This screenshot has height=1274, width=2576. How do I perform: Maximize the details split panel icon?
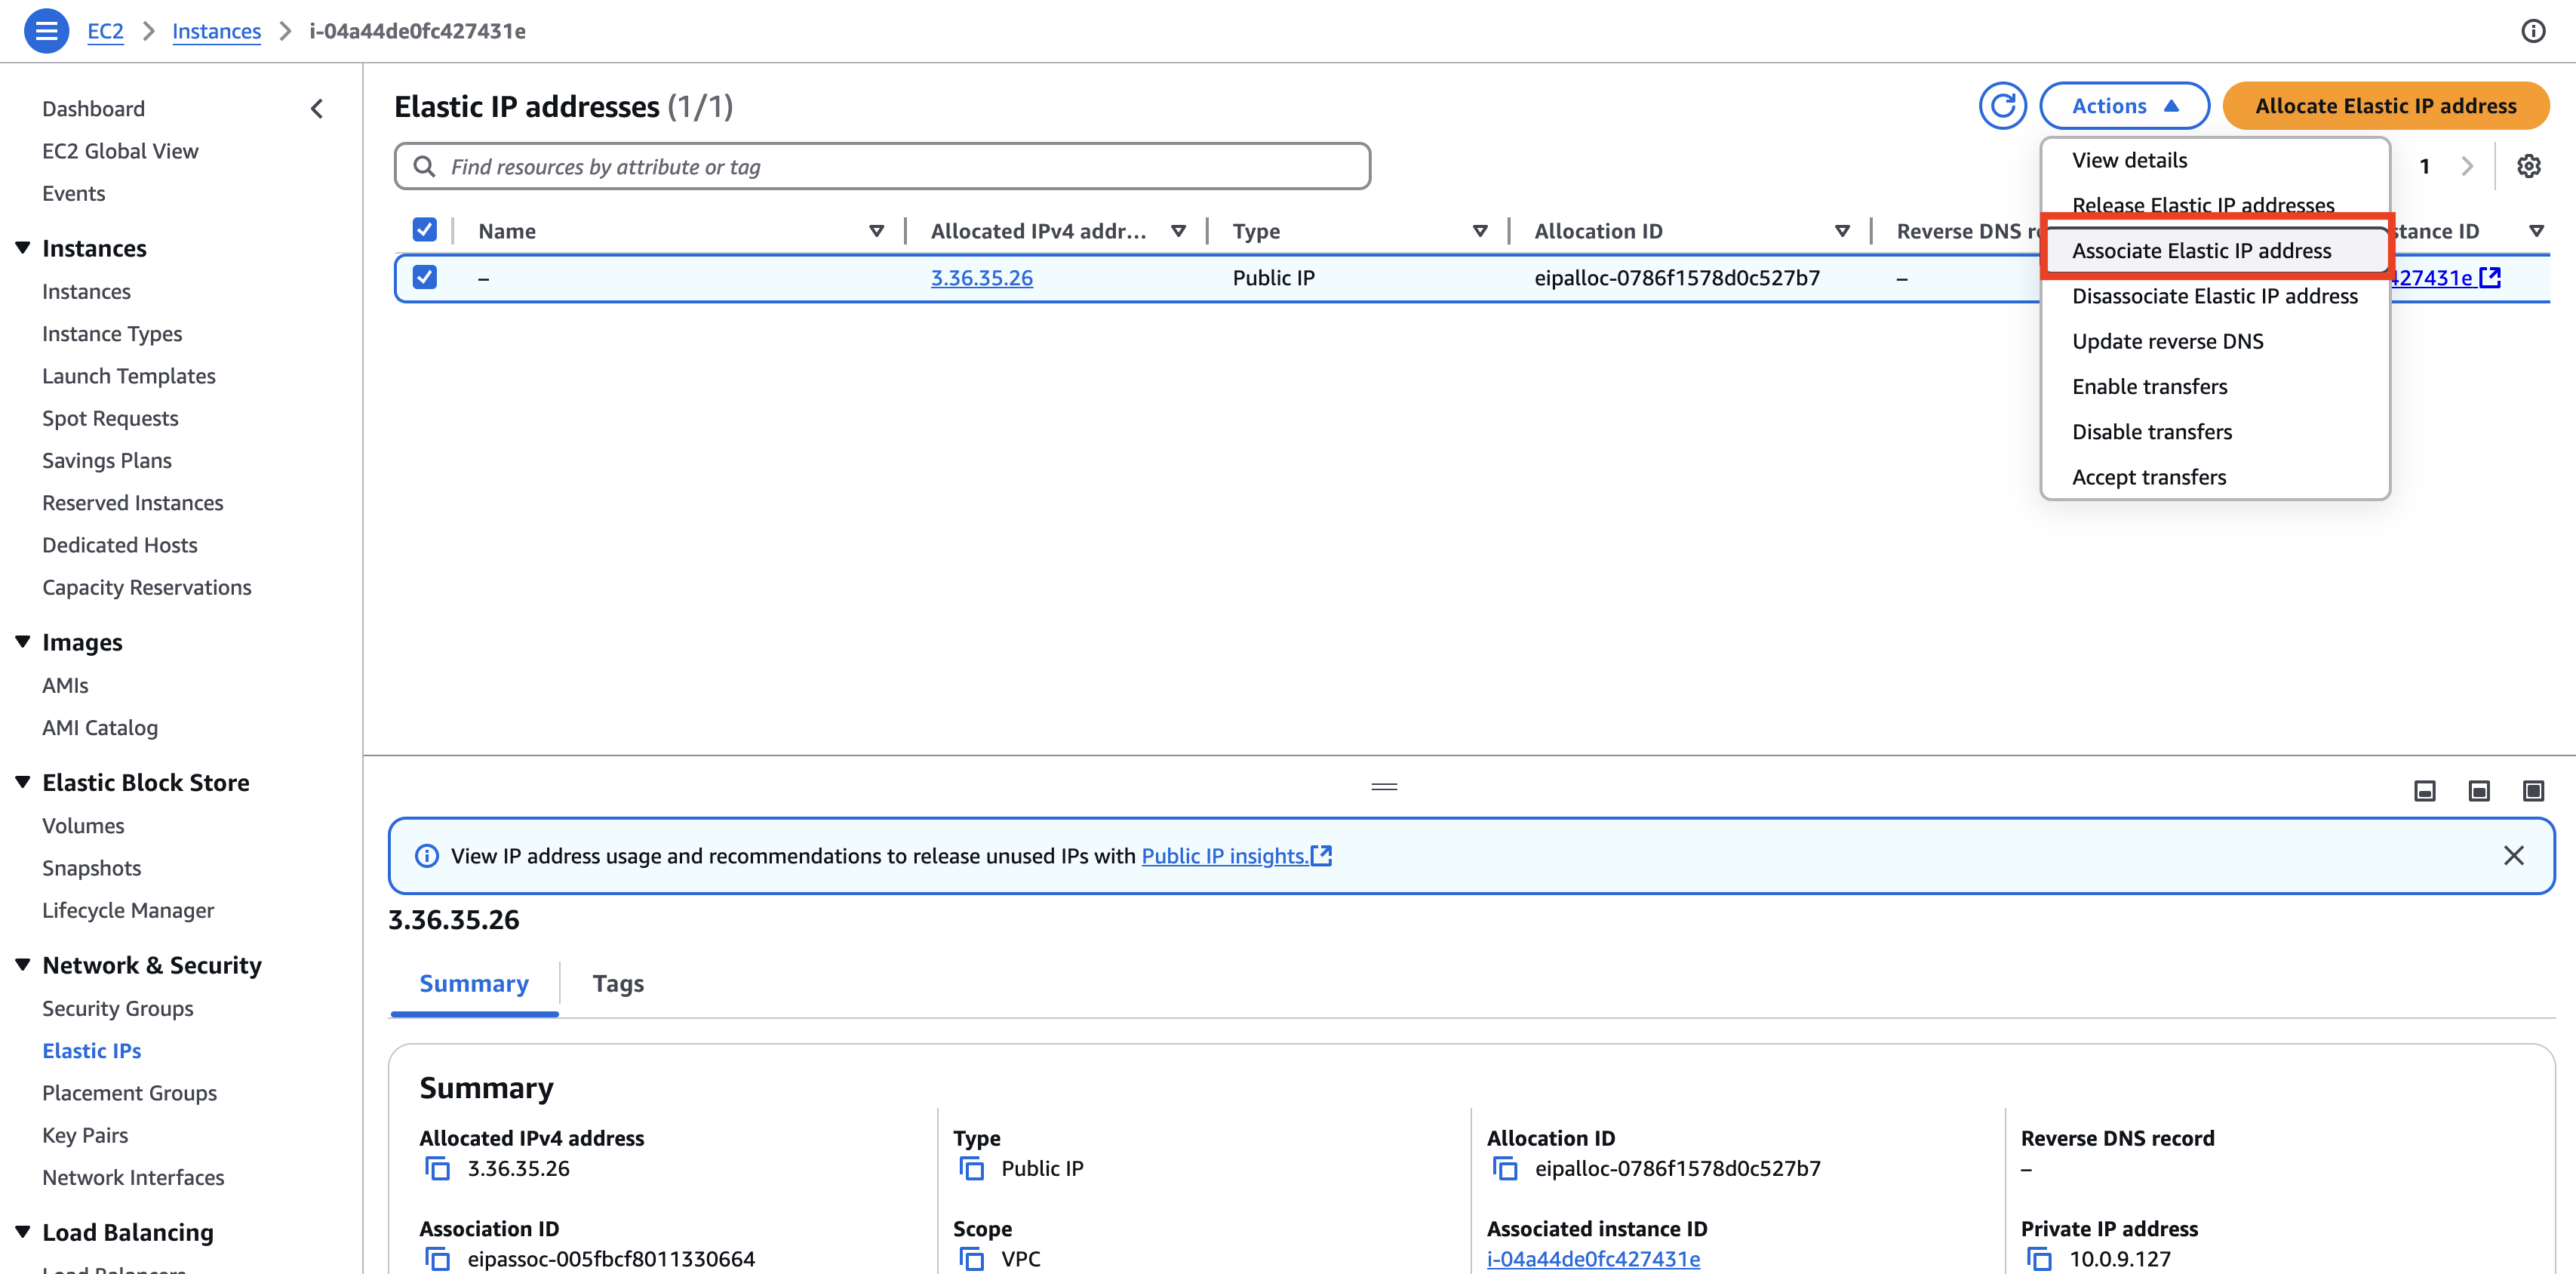[2533, 791]
